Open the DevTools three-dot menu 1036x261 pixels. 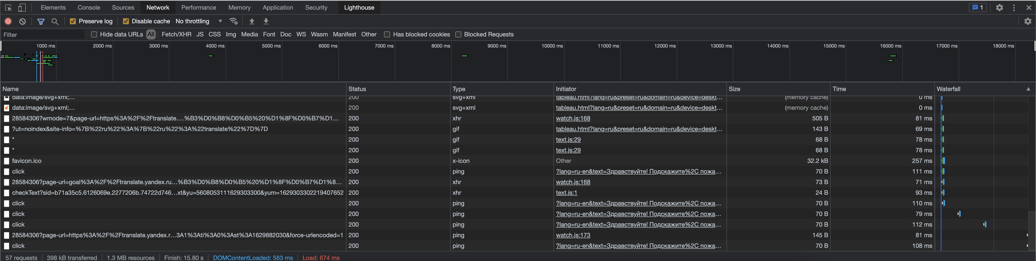pos(1014,8)
